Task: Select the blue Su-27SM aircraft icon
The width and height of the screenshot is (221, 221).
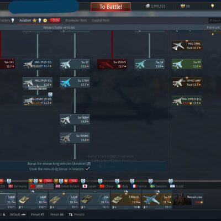Action: pyautogui.click(x=66, y=82)
